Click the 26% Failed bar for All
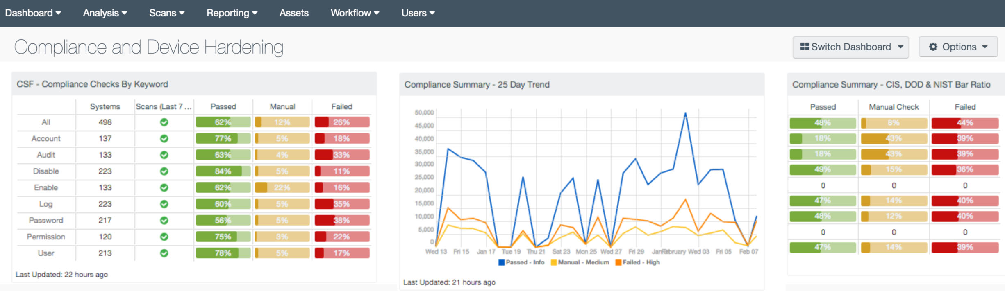The width and height of the screenshot is (1005, 291). click(x=342, y=122)
